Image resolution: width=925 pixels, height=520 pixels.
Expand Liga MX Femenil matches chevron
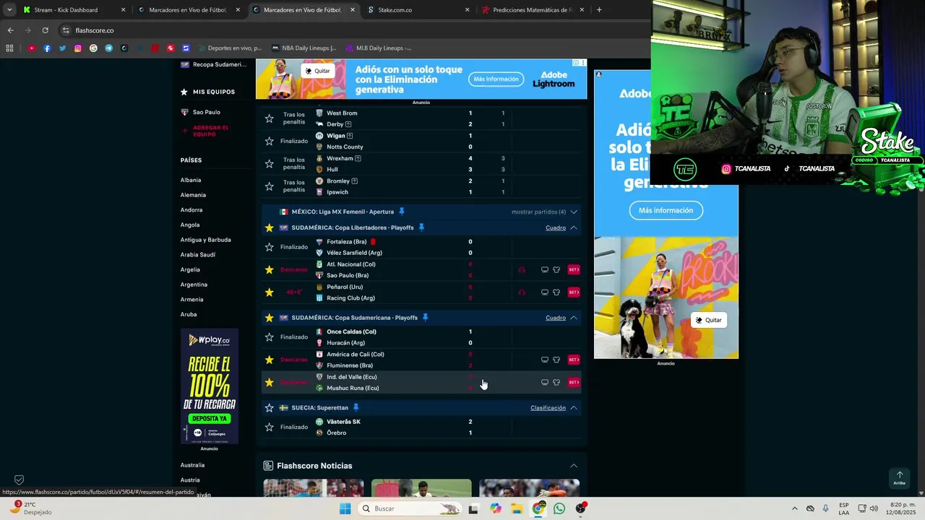574,212
